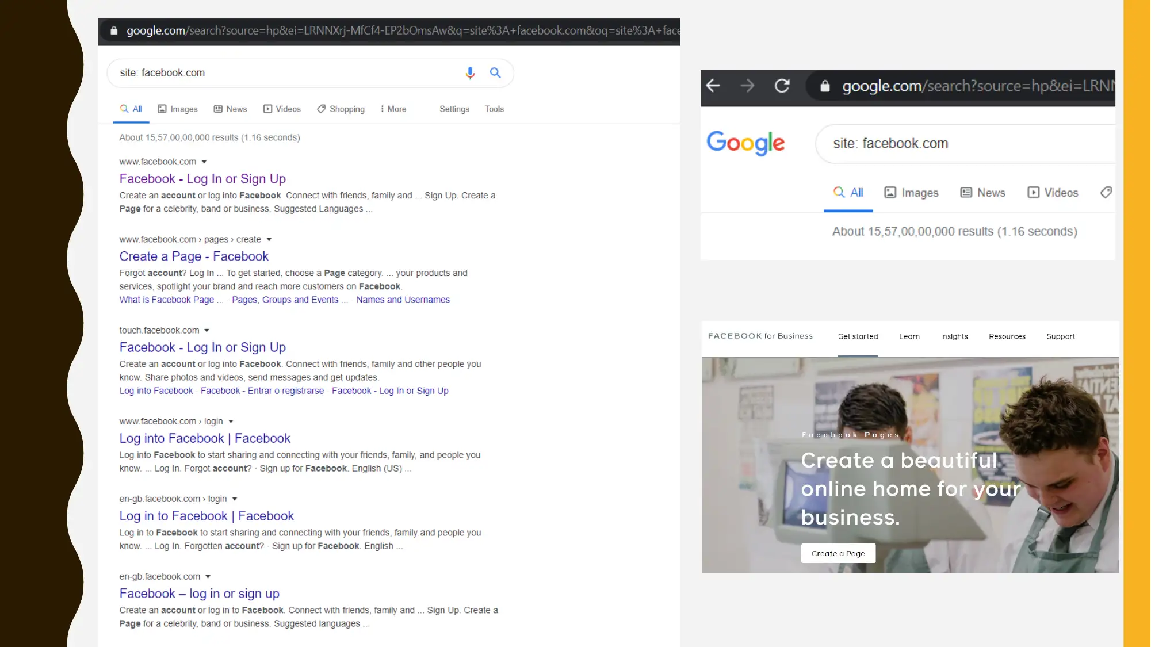Expand the www.facebook.com/login dropdown
This screenshot has width=1151, height=647.
pos(230,421)
